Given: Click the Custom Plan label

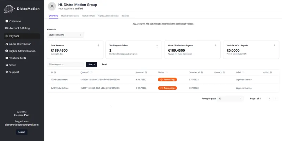Looking at the screenshot, I should pyautogui.click(x=22, y=115).
